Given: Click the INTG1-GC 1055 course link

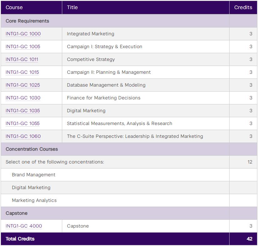Looking at the screenshot, I should point(23,123).
